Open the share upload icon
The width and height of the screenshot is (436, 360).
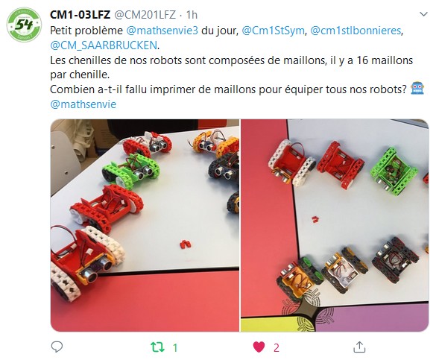tap(359, 347)
